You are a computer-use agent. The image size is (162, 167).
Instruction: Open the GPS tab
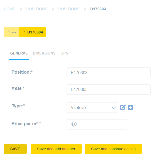click(x=64, y=53)
